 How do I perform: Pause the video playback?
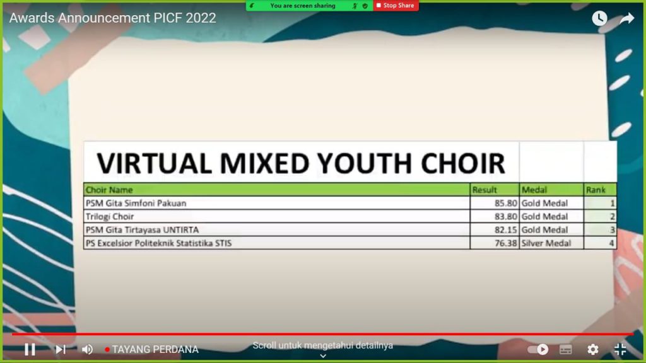point(30,349)
